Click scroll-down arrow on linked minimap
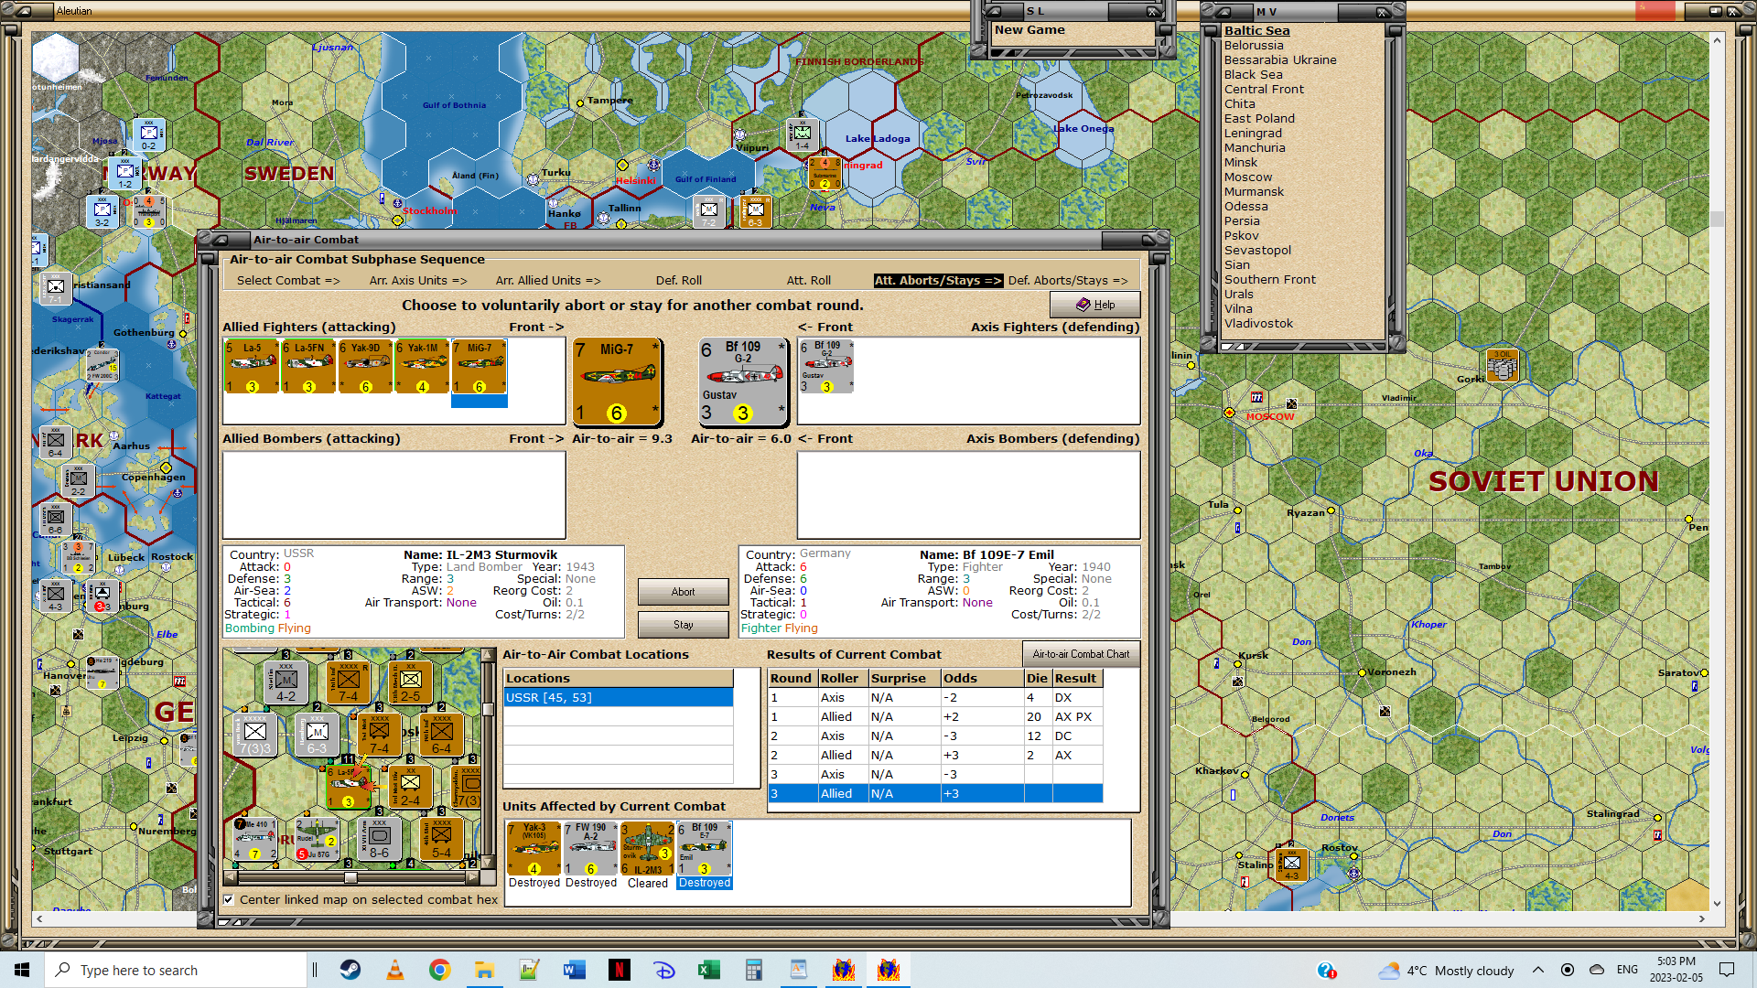 pos(488,863)
